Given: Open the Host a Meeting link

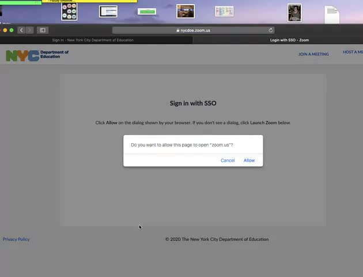Looking at the screenshot, I should tap(353, 53).
